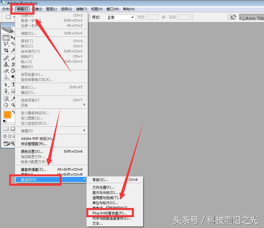Expand the 清理(R) submenu arrow
Viewport: 264px width, 228px height.
[84, 130]
